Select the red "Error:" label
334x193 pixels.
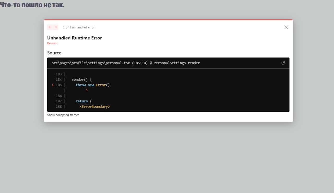pyautogui.click(x=52, y=43)
